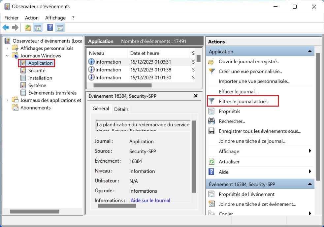Click the binoculars icon for Rechercher
This screenshot has width=324, height=227.
pos(211,121)
